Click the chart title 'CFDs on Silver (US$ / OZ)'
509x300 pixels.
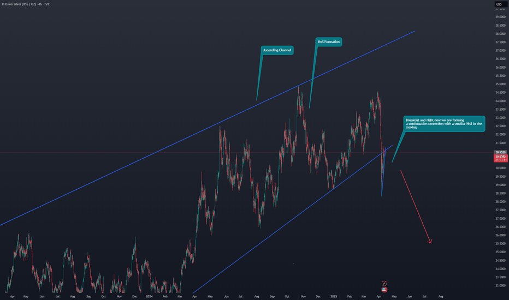tap(19, 4)
